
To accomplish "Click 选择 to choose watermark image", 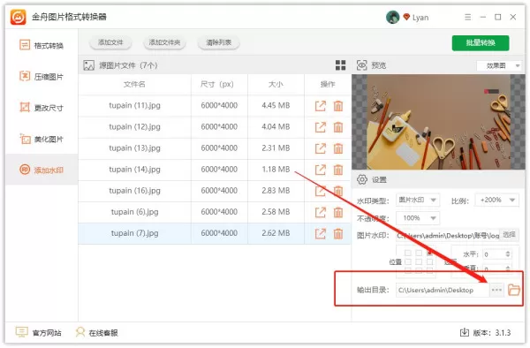I will [509, 234].
